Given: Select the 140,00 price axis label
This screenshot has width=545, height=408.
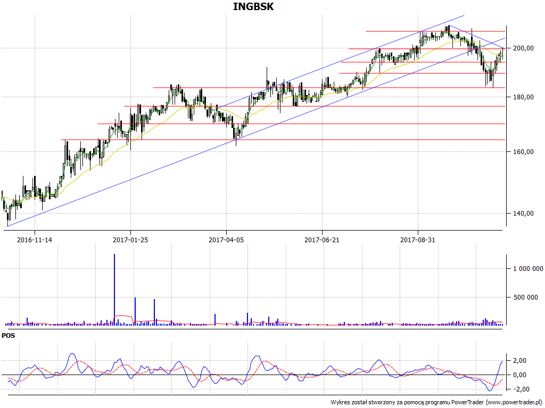Looking at the screenshot, I should 524,214.
